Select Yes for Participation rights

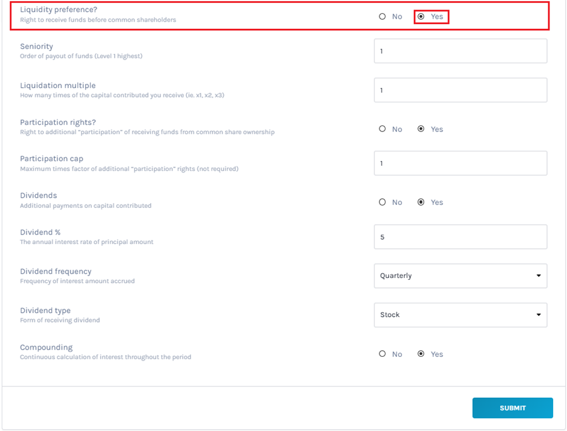[421, 129]
